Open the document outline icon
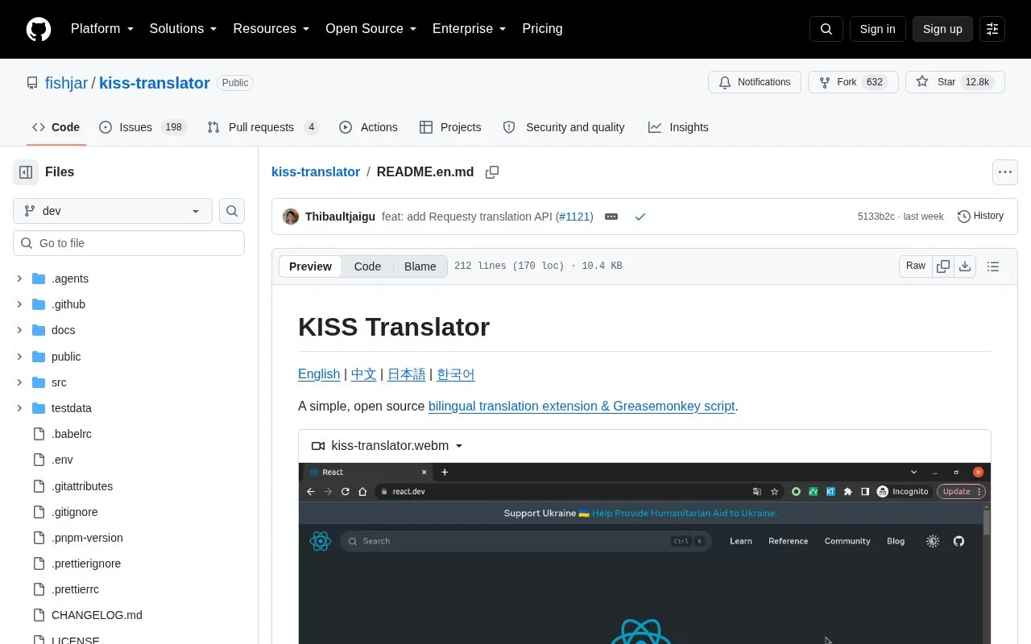 tap(993, 266)
